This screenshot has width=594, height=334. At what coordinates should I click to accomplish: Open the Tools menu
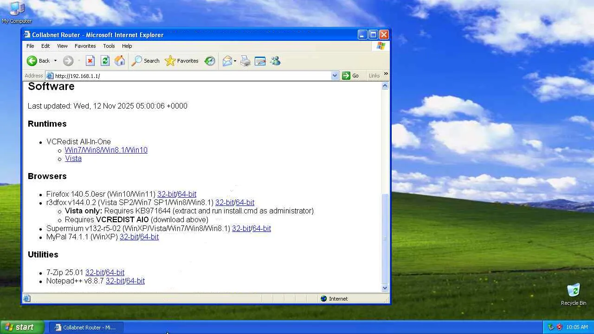(x=109, y=46)
